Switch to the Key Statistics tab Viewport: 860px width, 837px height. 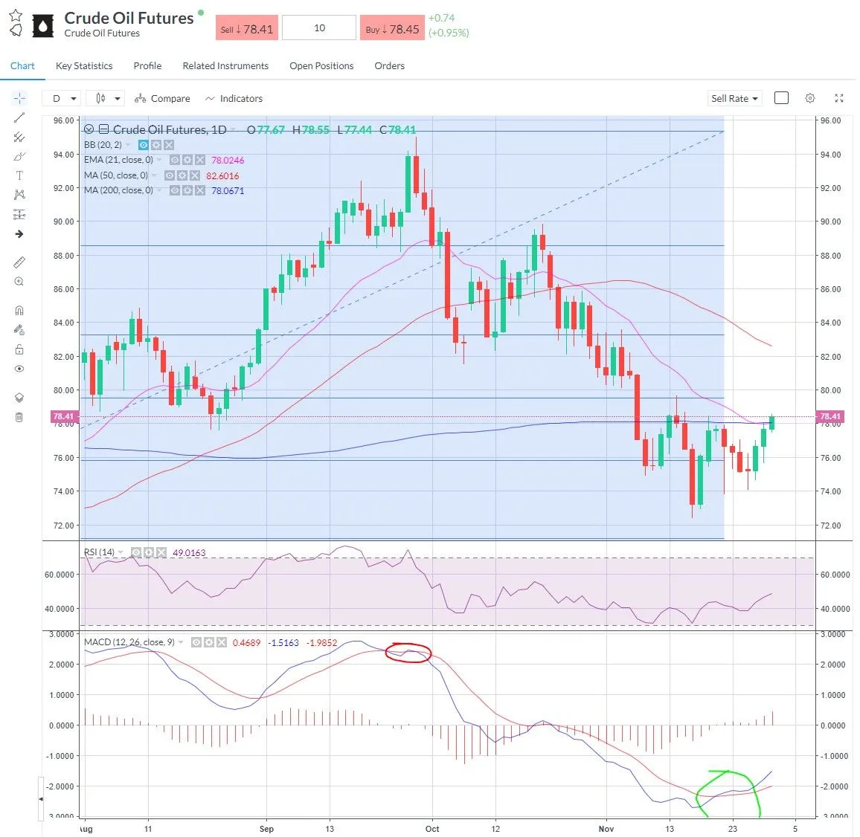(x=83, y=65)
